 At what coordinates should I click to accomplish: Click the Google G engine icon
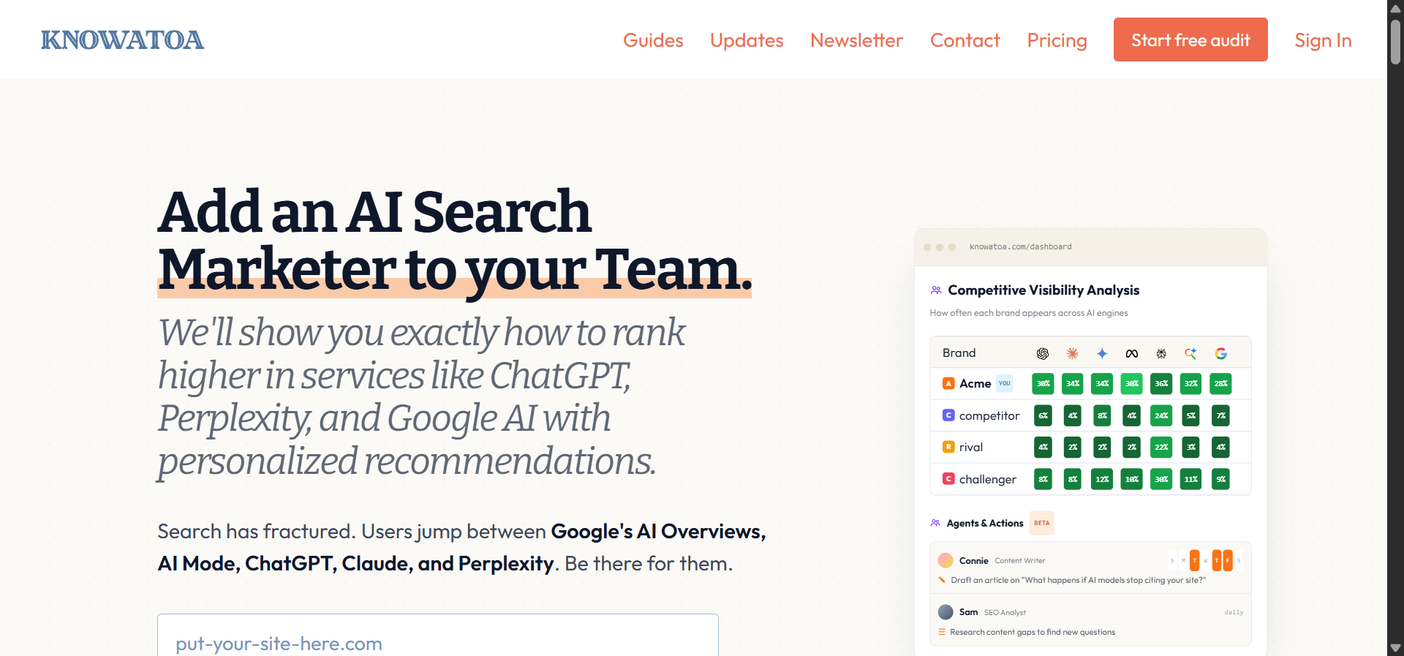pos(1220,353)
